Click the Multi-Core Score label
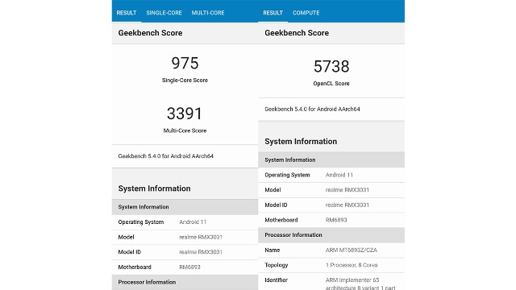The image size is (516, 290). pos(185,130)
